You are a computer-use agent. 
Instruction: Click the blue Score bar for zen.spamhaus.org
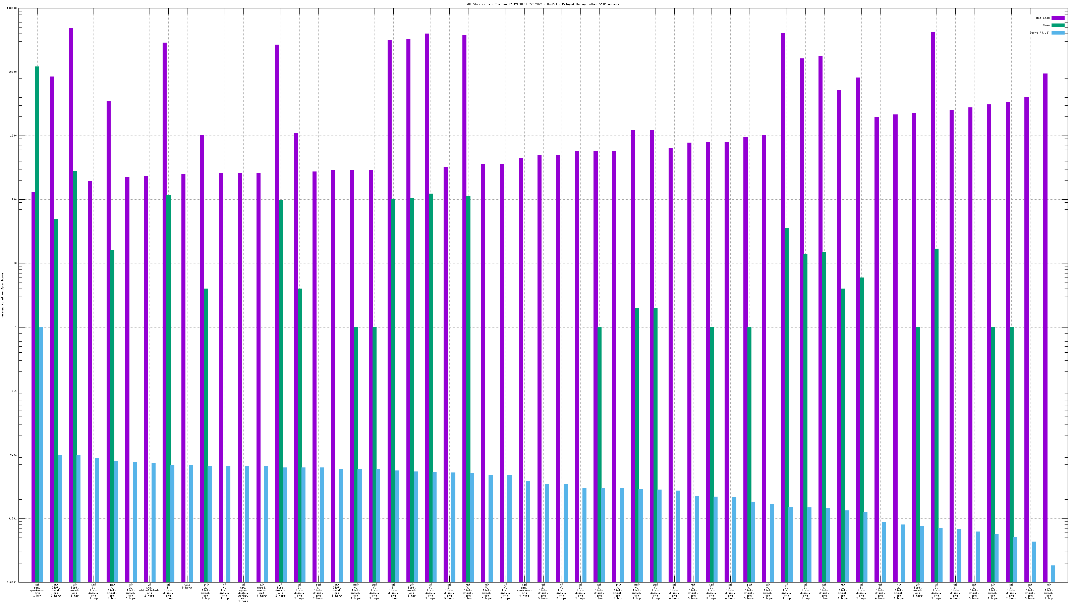pyautogui.click(x=41, y=454)
